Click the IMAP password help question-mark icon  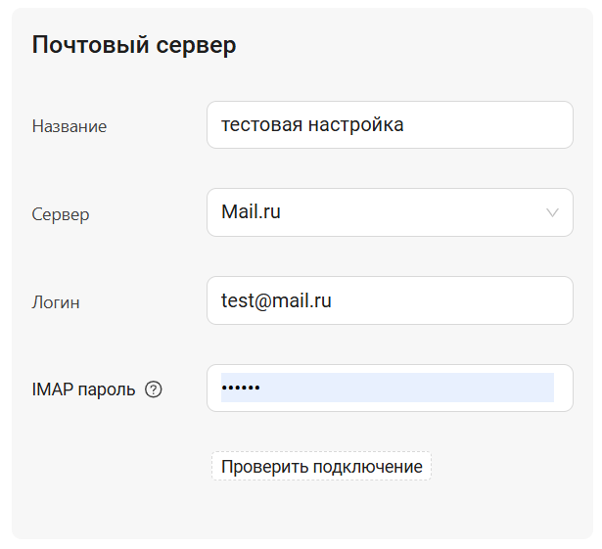coord(153,389)
